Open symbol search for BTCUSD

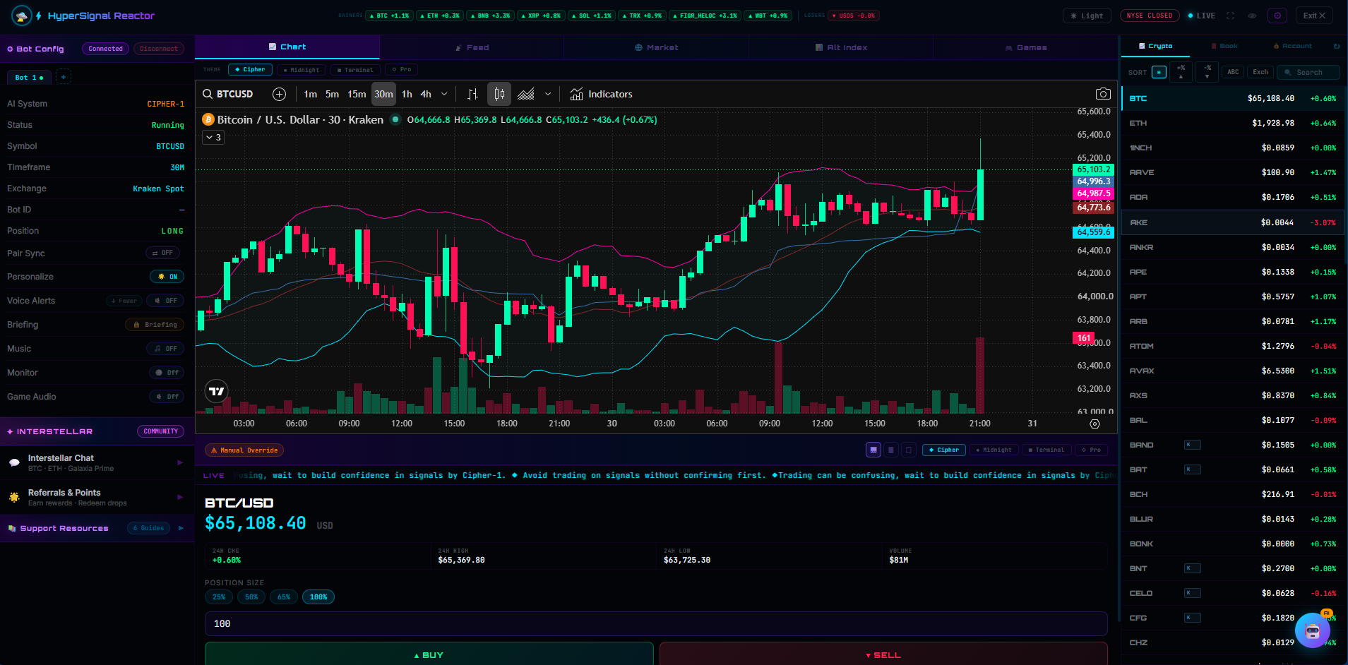(228, 94)
